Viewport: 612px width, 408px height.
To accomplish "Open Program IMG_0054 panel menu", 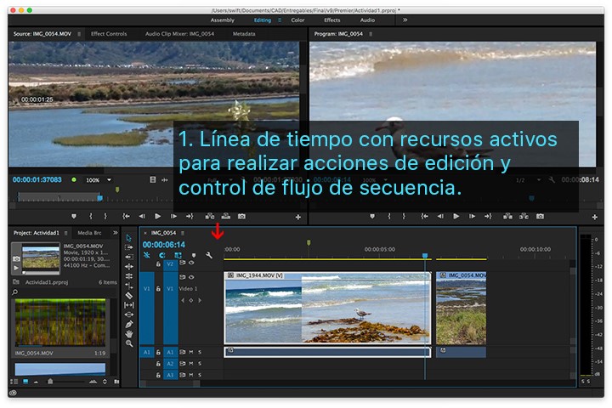I will pos(371,34).
